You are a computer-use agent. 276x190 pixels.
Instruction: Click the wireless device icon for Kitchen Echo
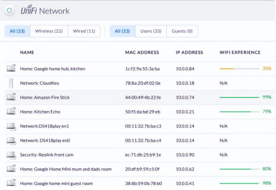click(11, 111)
